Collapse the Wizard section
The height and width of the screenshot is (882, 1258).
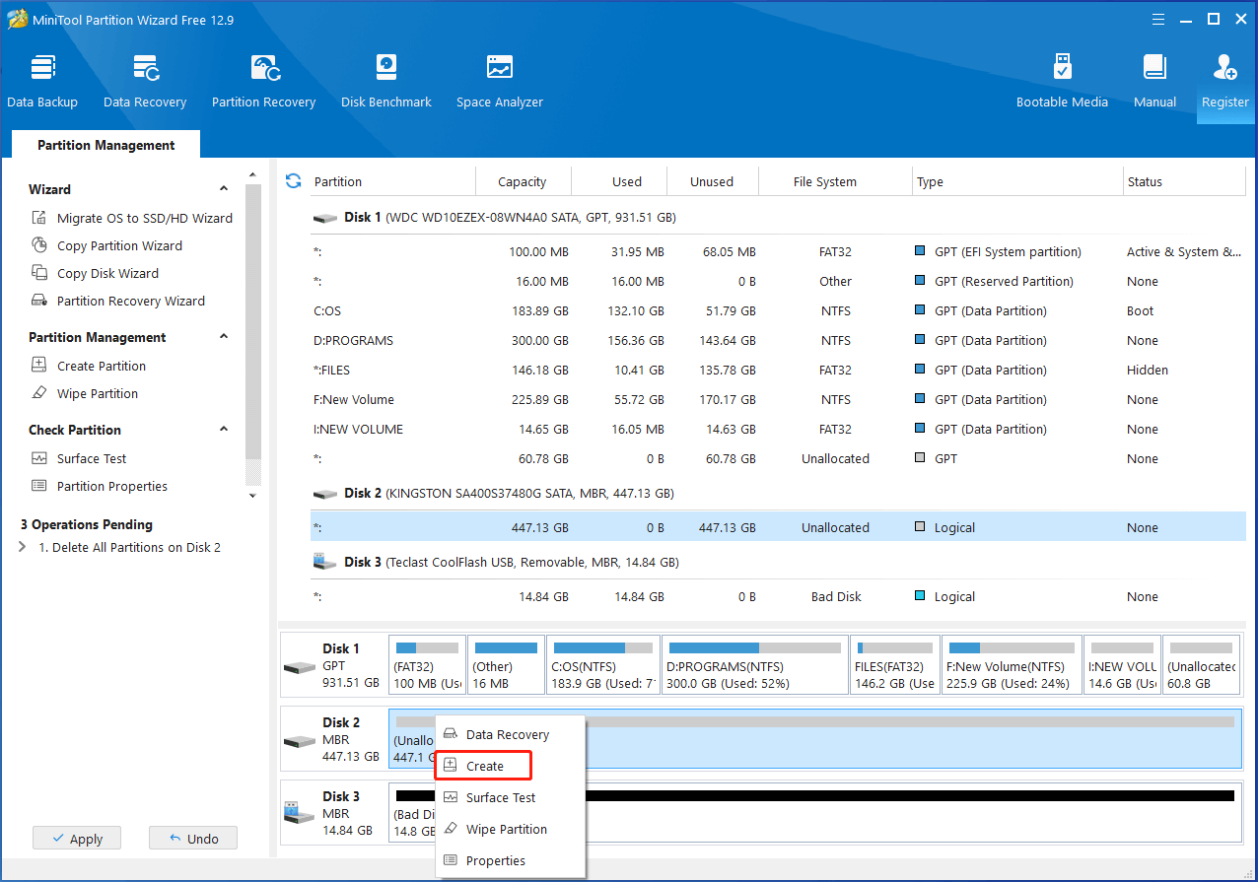224,189
